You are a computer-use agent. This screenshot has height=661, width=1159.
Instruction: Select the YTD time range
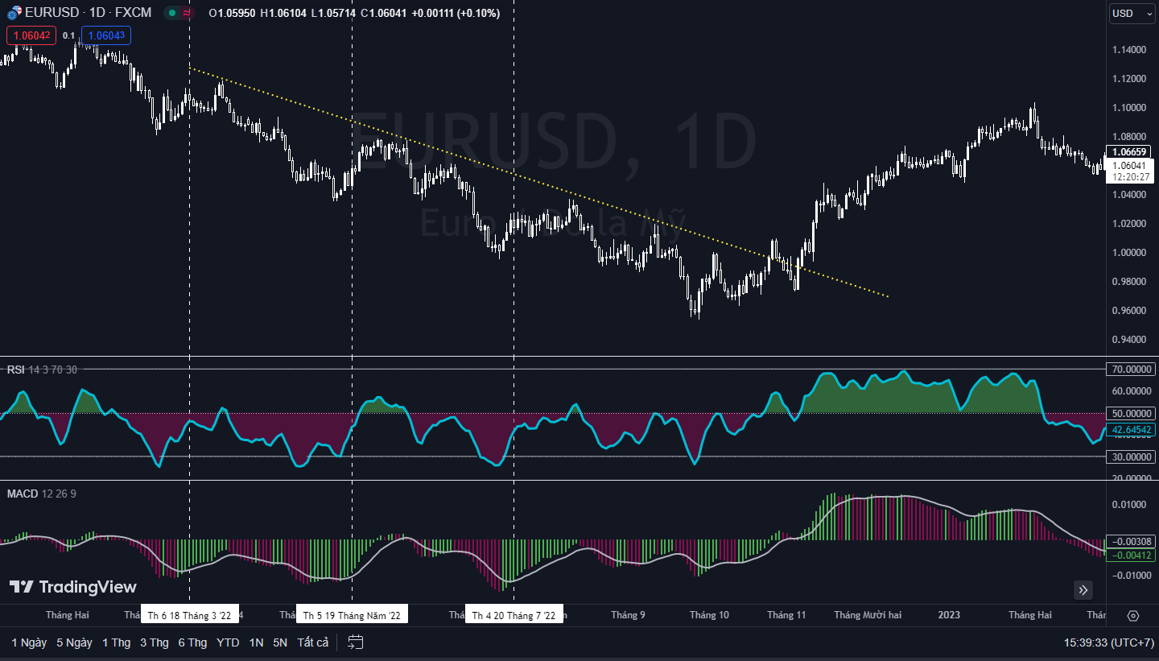[228, 642]
